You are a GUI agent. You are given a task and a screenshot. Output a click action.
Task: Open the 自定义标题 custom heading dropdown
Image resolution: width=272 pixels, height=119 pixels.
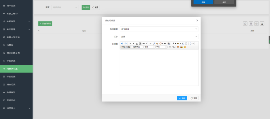126,47
